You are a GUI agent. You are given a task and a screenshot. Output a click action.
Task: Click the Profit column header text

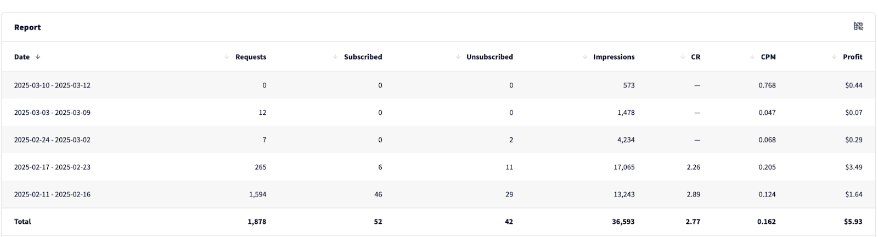(x=852, y=57)
